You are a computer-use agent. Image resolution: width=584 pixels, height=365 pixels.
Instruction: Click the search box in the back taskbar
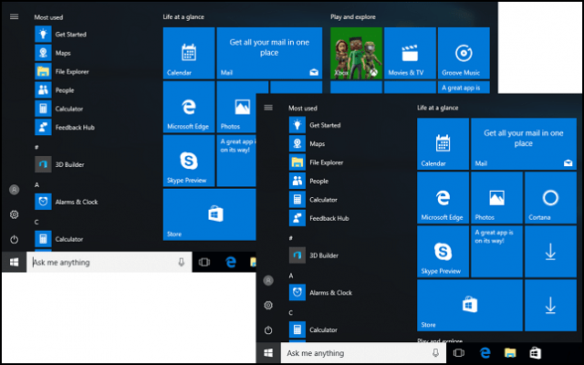[x=109, y=262]
